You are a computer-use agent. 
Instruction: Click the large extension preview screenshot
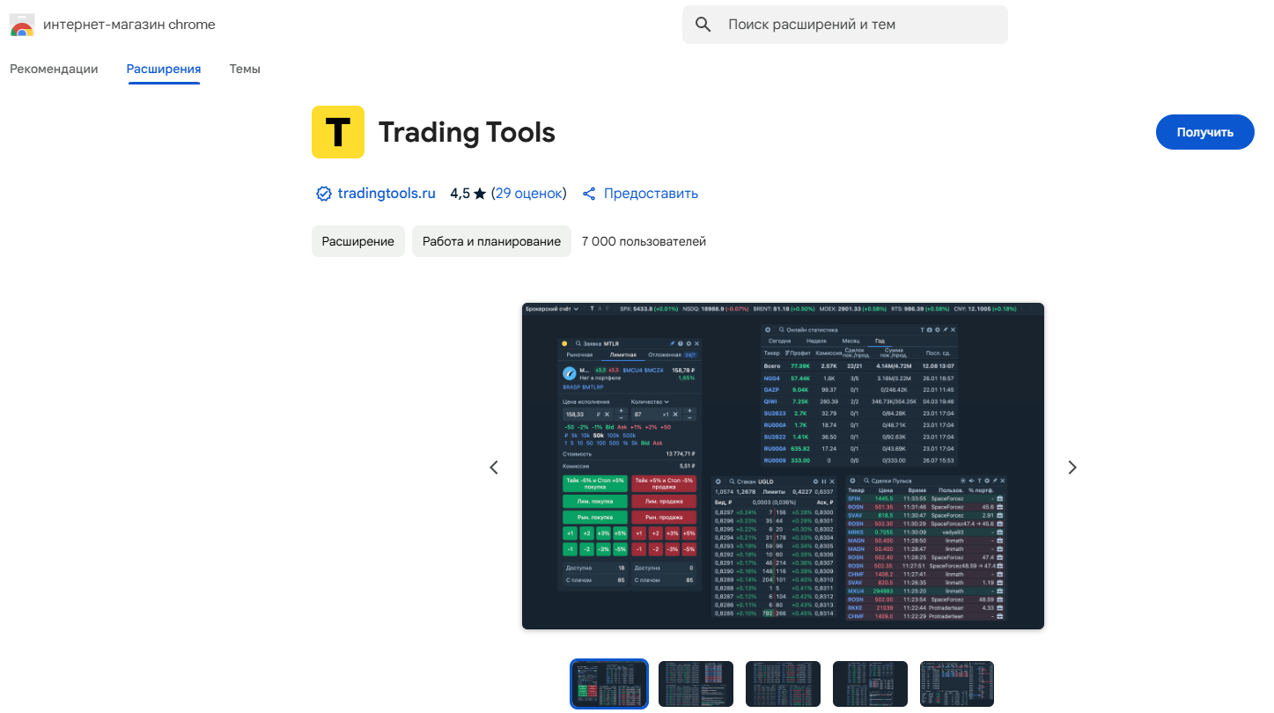(783, 467)
